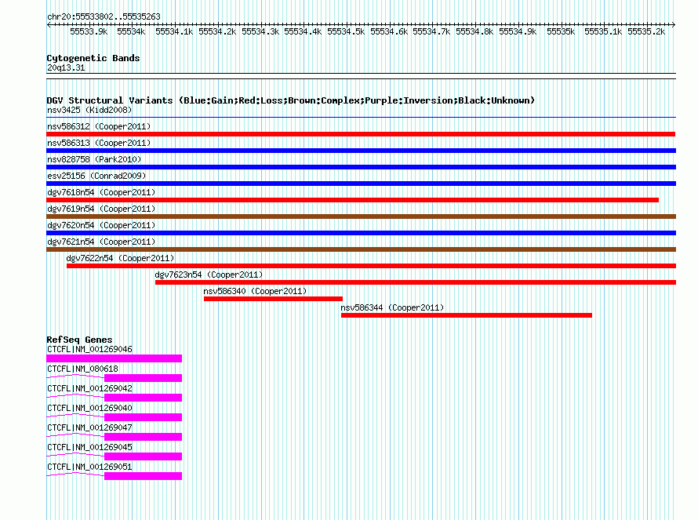This screenshot has height=520, width=698.
Task: Click the 55534.7k ruler tick label
Action: click(431, 31)
